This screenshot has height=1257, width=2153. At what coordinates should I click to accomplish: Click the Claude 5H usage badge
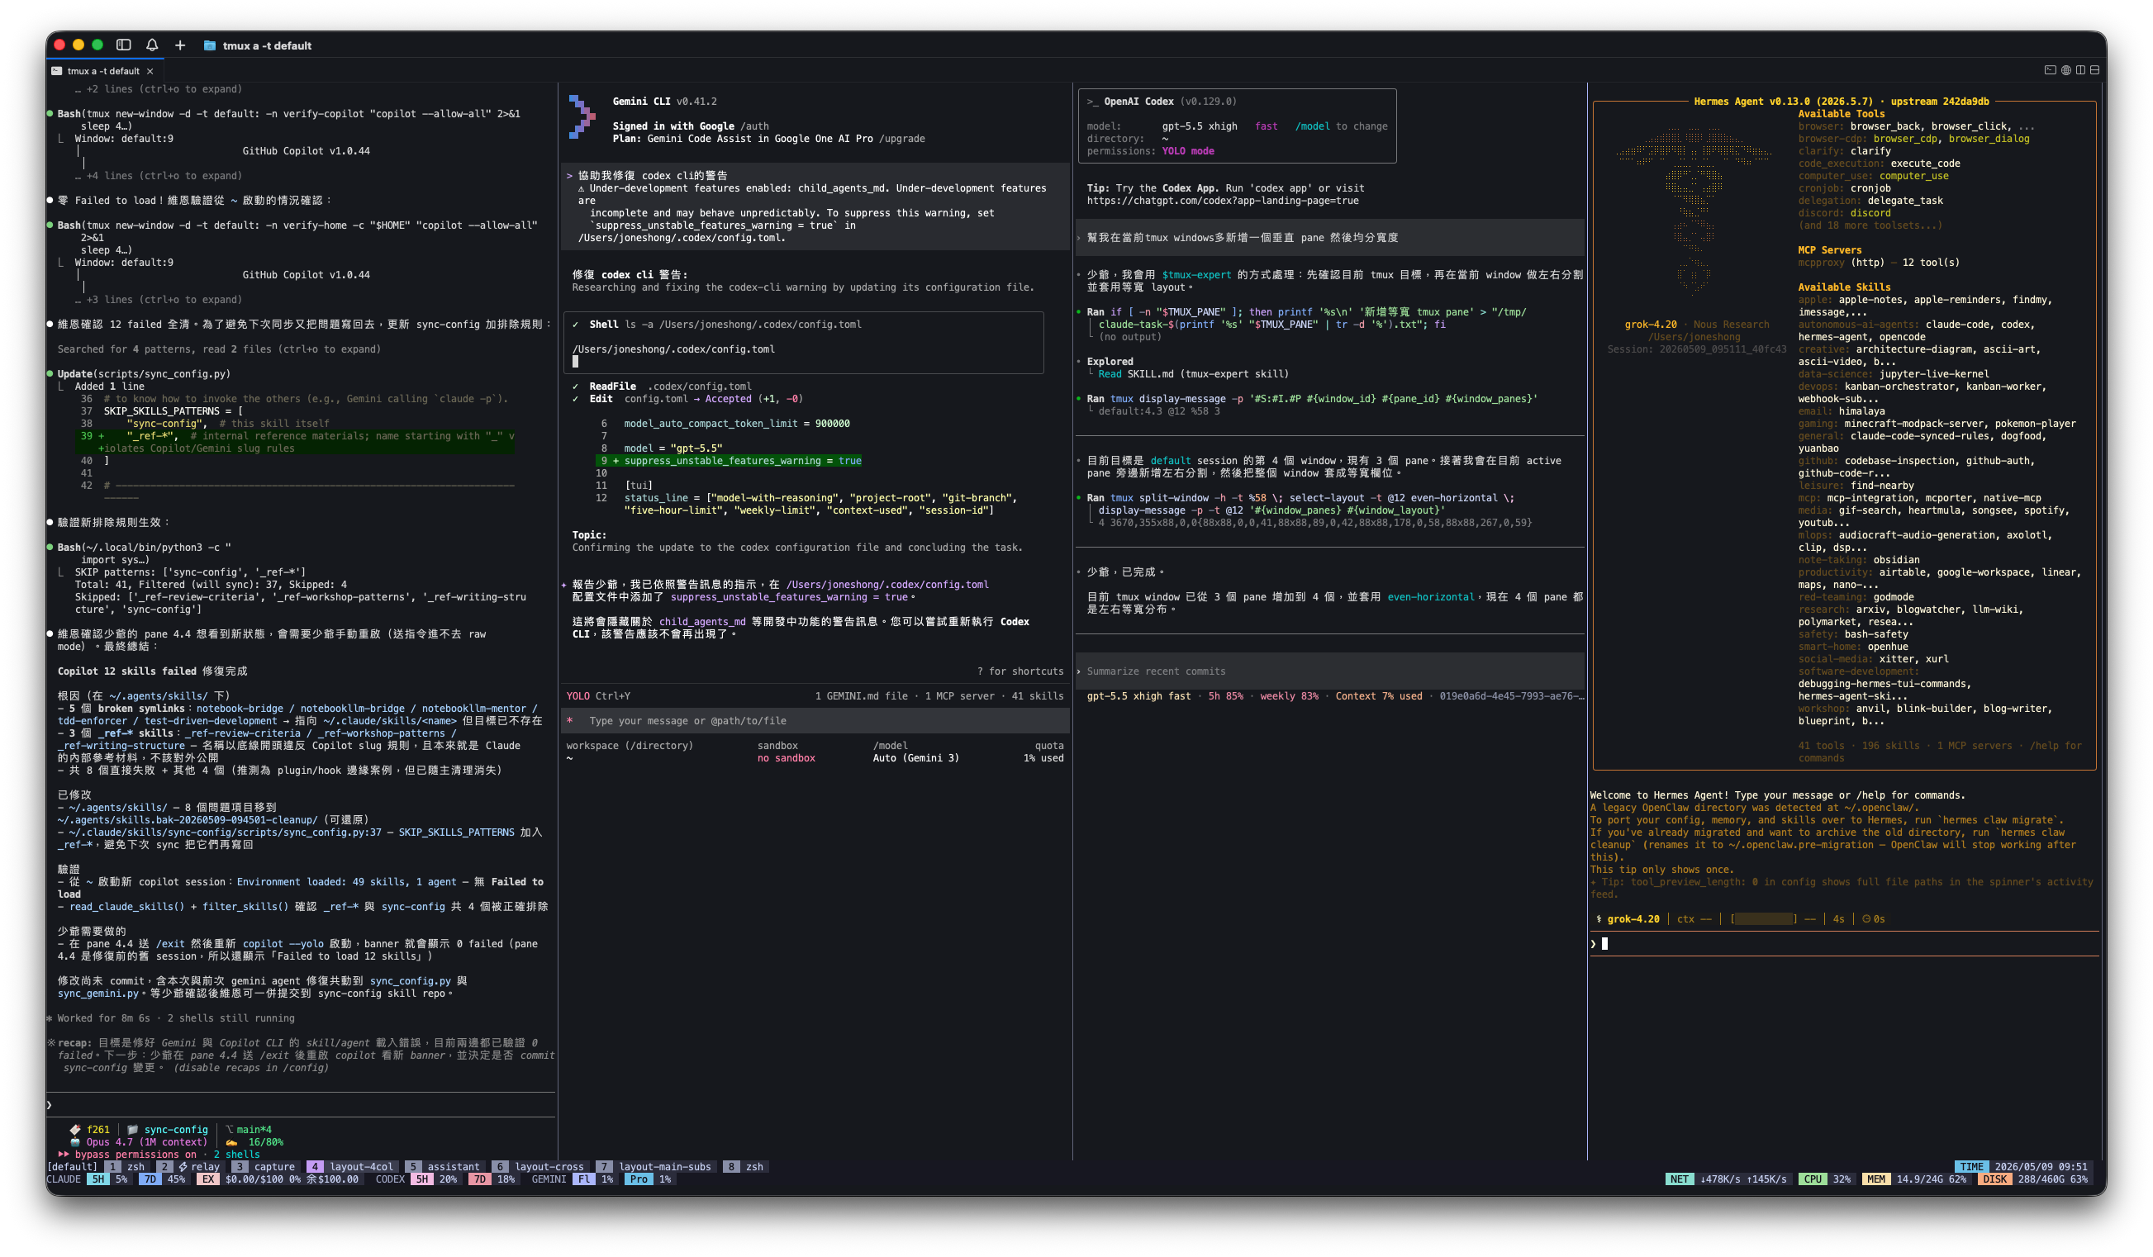pyautogui.click(x=97, y=1179)
